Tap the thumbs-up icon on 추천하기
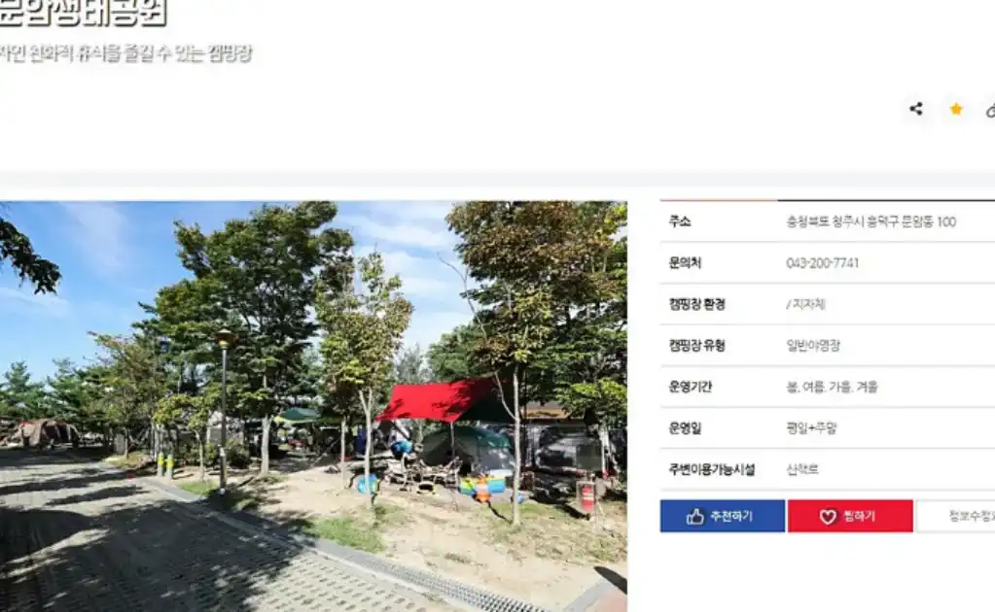The width and height of the screenshot is (995, 612). (x=694, y=517)
